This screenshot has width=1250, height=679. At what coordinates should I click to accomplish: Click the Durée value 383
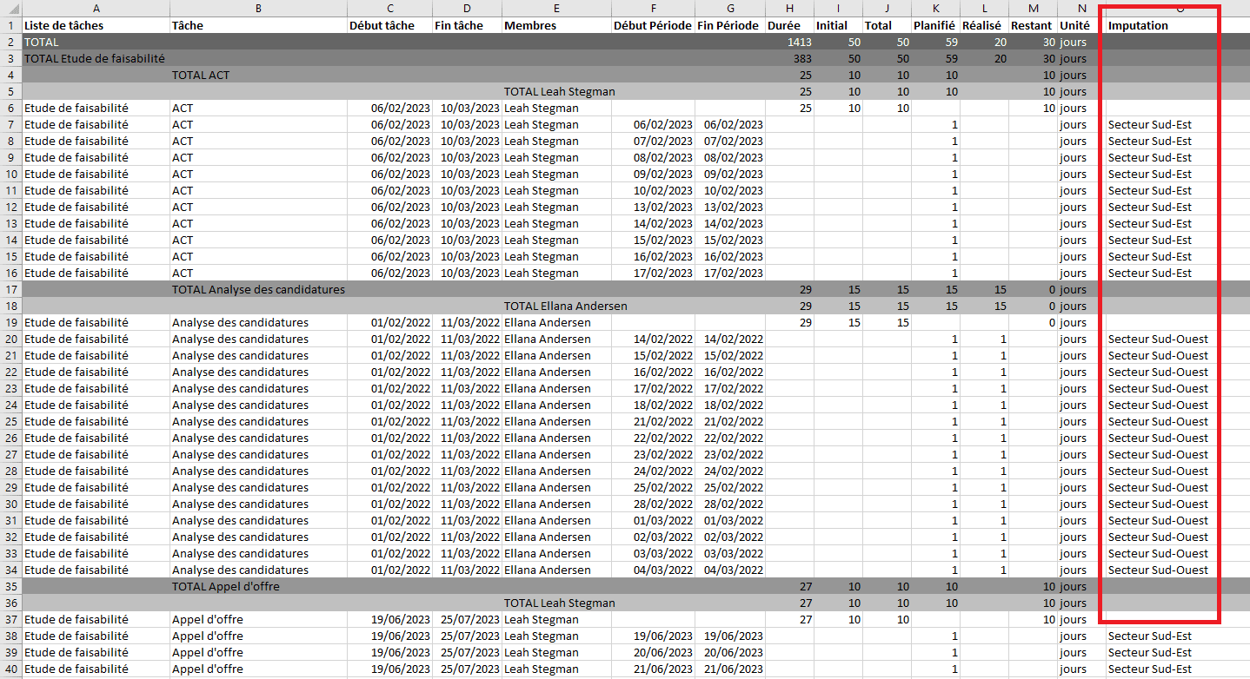(x=789, y=58)
